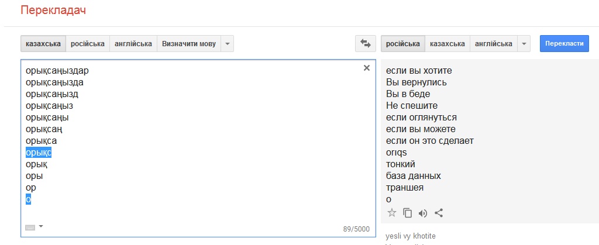Copy the translated text

coord(407,213)
